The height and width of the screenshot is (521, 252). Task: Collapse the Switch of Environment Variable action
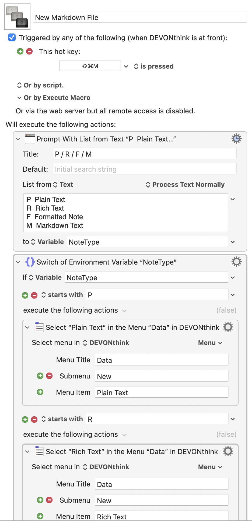[x=18, y=262]
